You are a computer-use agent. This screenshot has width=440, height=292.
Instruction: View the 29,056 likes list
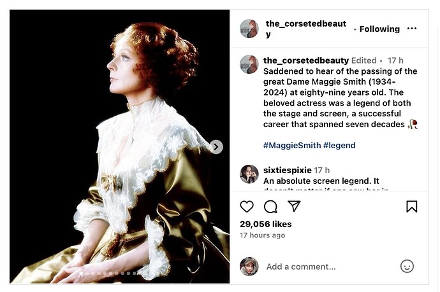(266, 224)
